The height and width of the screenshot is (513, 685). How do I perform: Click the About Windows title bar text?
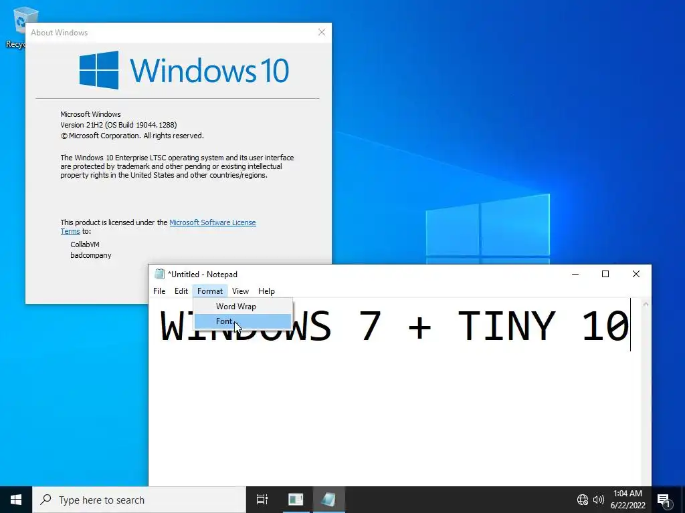59,33
